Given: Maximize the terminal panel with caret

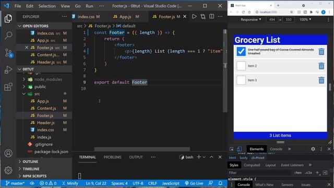Looking at the screenshot, I should (x=211, y=157).
